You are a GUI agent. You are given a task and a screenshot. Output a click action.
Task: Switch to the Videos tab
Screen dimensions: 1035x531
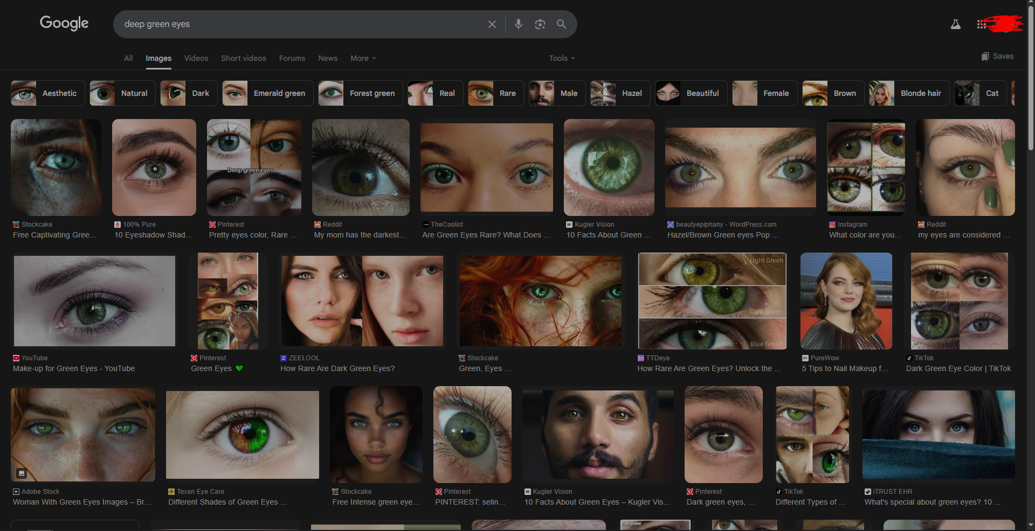click(196, 58)
